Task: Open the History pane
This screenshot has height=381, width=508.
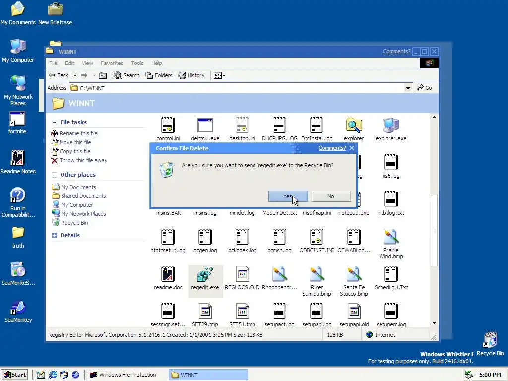Action: (191, 75)
